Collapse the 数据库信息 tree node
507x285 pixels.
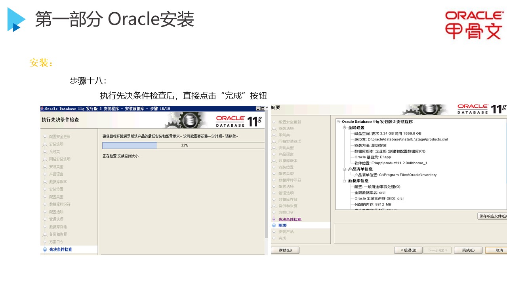click(344, 181)
